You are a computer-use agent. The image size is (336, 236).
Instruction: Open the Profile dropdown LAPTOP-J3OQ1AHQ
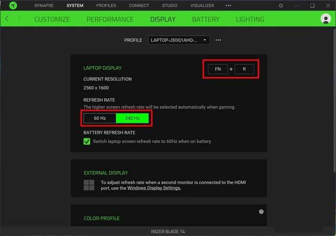178,40
